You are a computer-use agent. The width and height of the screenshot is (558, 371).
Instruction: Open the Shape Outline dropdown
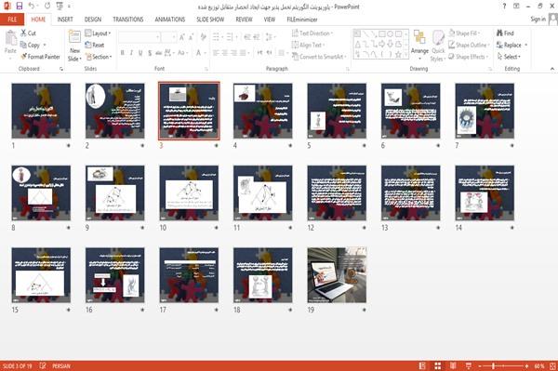point(469,45)
